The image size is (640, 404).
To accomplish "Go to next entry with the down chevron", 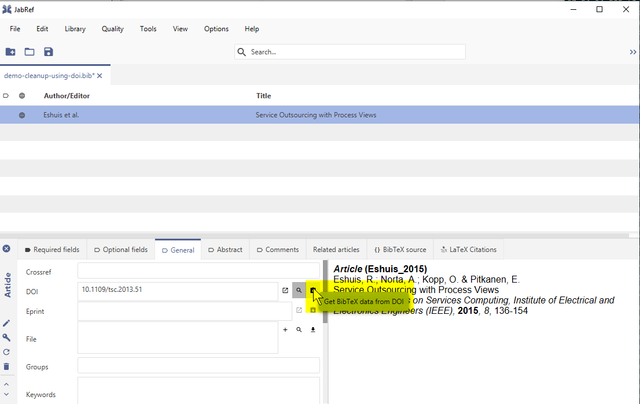I will point(6,395).
